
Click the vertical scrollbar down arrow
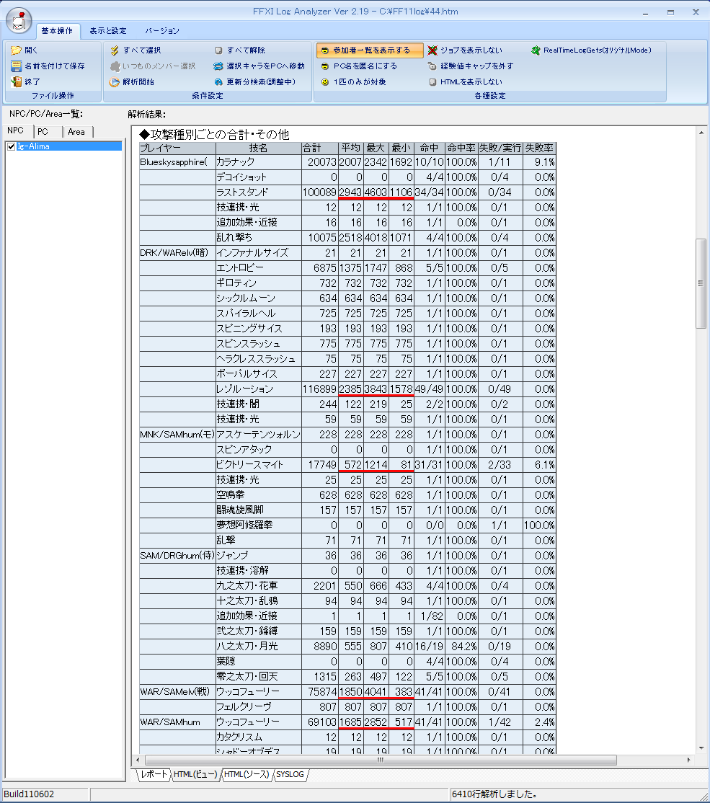point(701,748)
